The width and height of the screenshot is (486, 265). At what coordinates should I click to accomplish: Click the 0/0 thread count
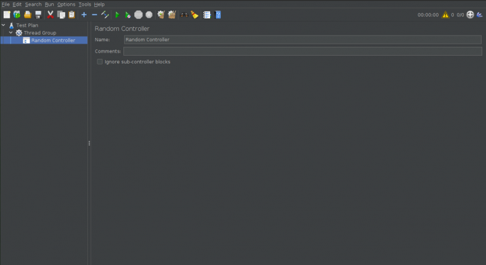pyautogui.click(x=460, y=15)
